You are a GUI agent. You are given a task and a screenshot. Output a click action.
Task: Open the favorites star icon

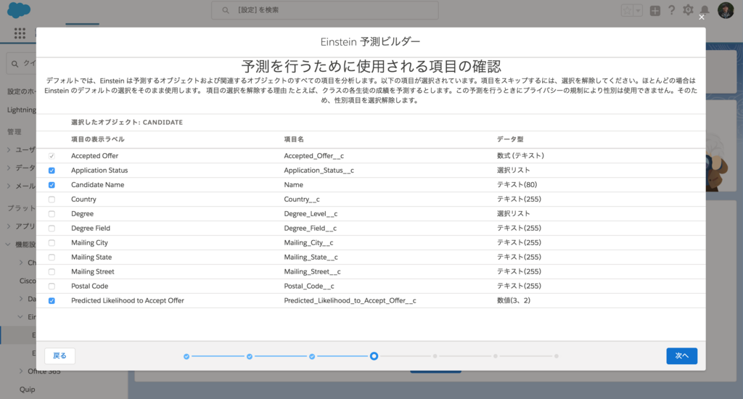pos(628,10)
